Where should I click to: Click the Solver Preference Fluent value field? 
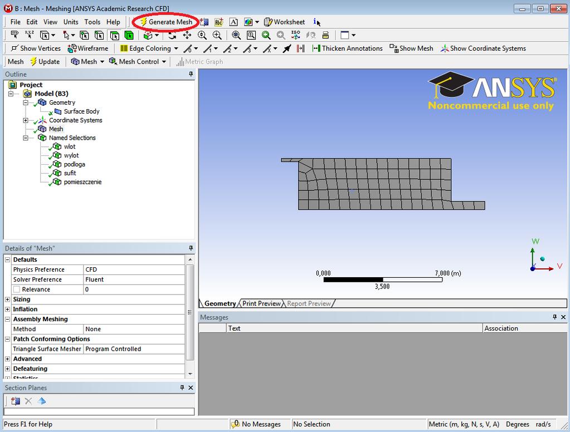click(x=134, y=279)
